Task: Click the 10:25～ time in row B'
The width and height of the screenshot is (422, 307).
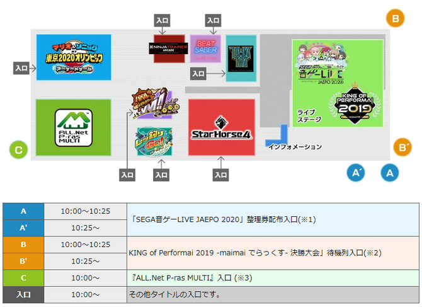Action: pyautogui.click(x=85, y=261)
